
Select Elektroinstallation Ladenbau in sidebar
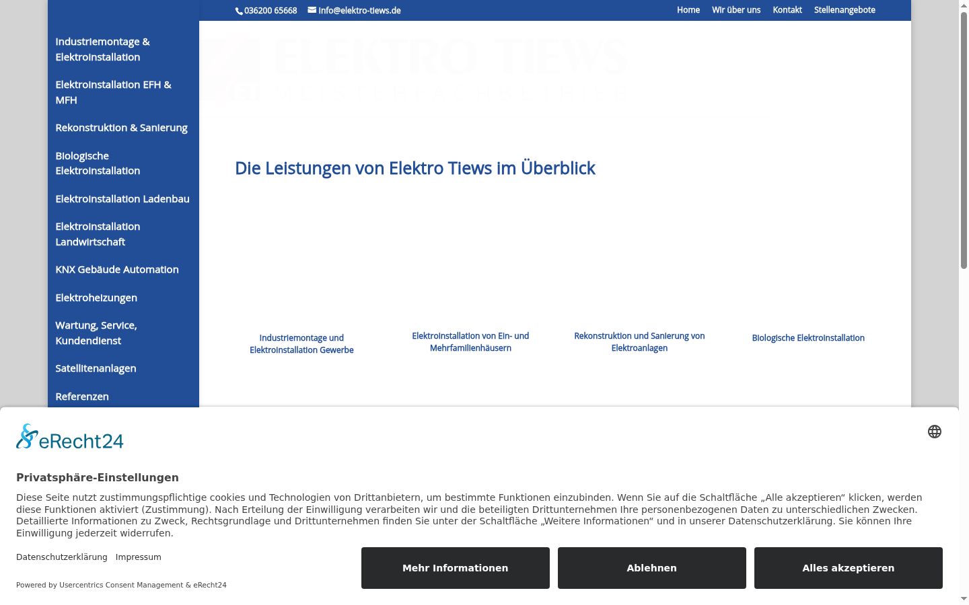point(122,199)
